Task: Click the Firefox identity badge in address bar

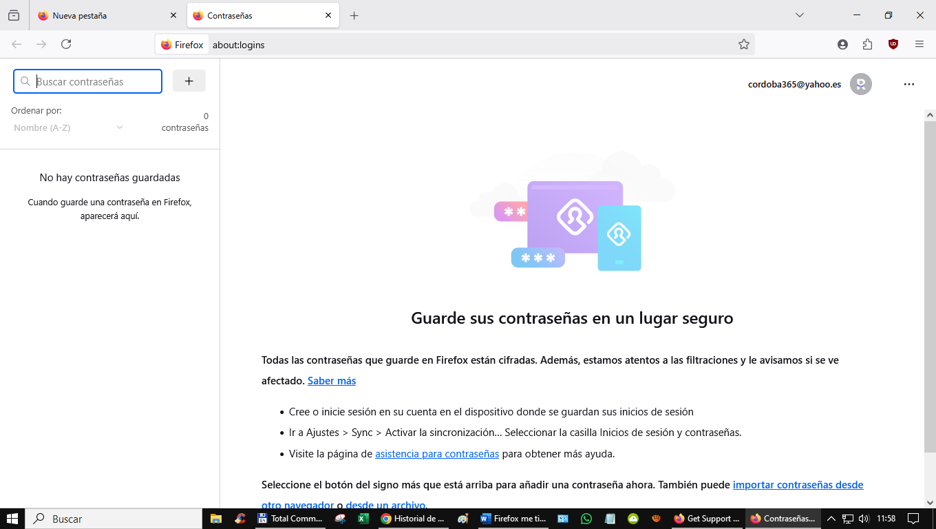Action: coord(182,45)
